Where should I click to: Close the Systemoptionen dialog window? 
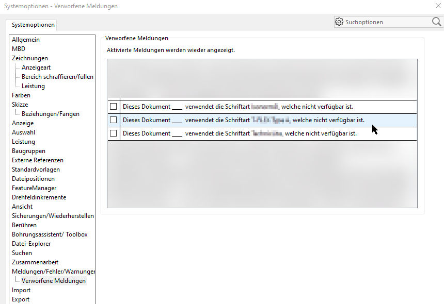click(438, 6)
